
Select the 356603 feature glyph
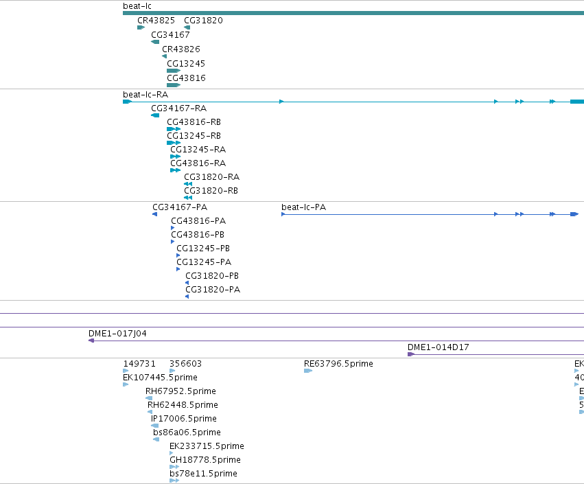(172, 371)
